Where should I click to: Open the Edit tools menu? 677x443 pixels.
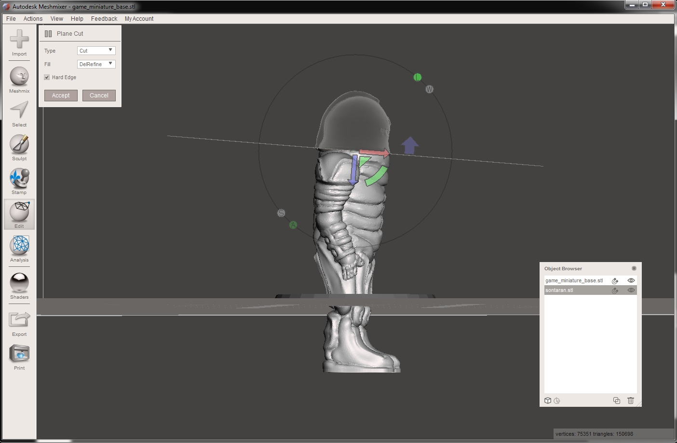click(x=19, y=215)
